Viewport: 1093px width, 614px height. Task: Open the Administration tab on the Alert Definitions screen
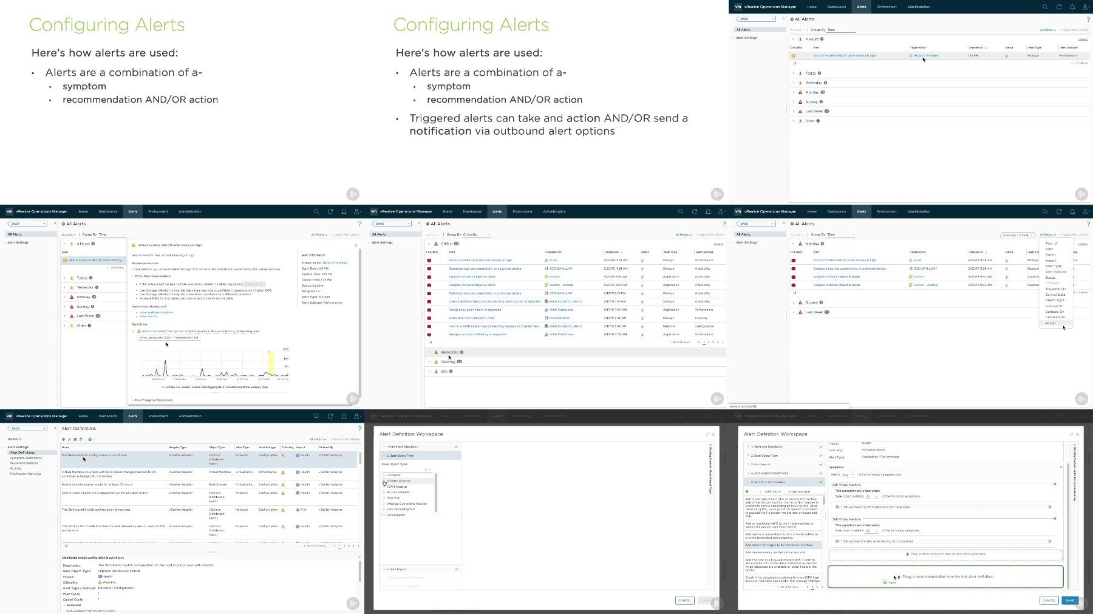pos(190,416)
